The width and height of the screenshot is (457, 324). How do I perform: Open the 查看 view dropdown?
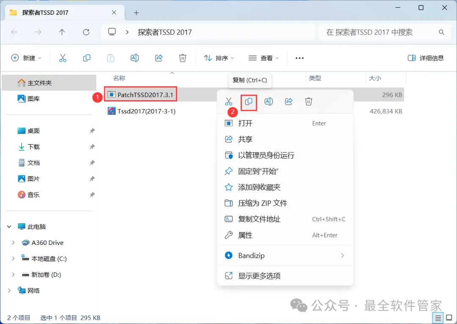pos(264,58)
